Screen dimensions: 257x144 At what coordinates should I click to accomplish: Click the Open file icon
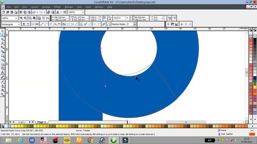point(8,12)
